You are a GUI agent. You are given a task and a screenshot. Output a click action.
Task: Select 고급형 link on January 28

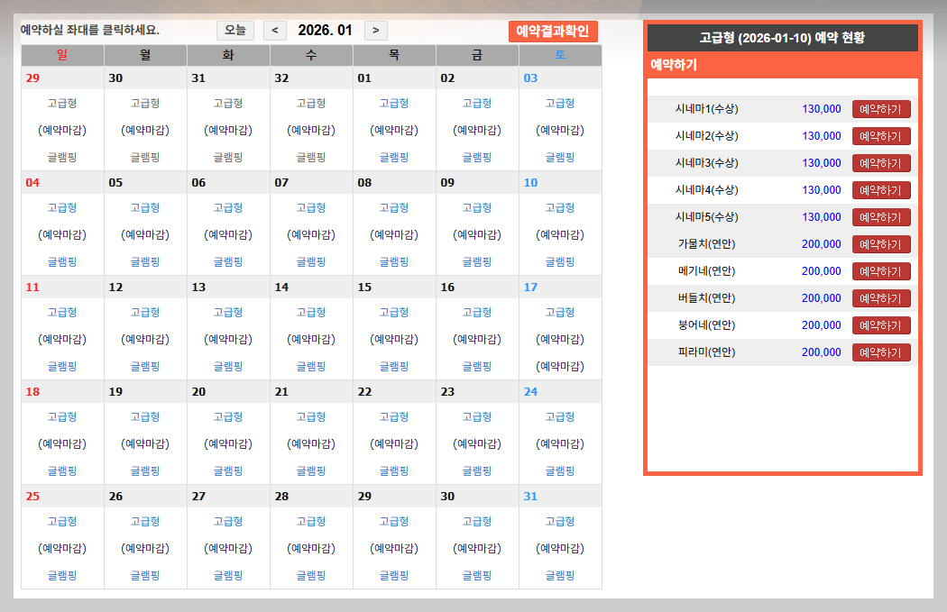click(x=311, y=521)
